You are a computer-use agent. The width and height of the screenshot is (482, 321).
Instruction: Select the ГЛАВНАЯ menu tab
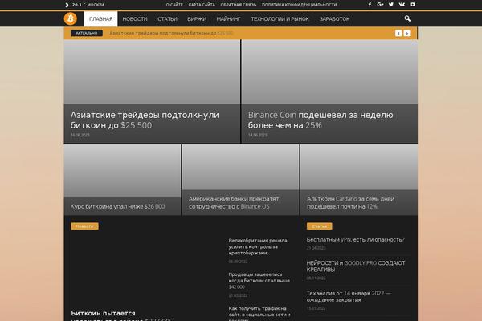(x=101, y=19)
